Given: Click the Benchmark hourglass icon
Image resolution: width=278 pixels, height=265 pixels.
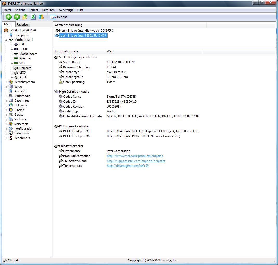Looking at the screenshot, I should coord(11,138).
